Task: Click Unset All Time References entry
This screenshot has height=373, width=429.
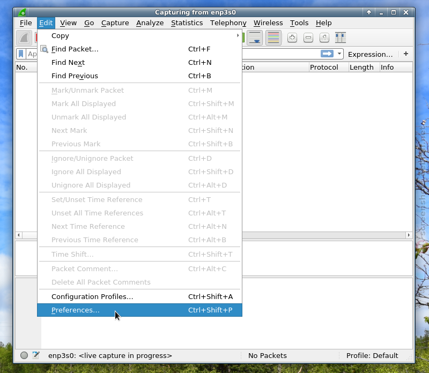Action: [139, 213]
